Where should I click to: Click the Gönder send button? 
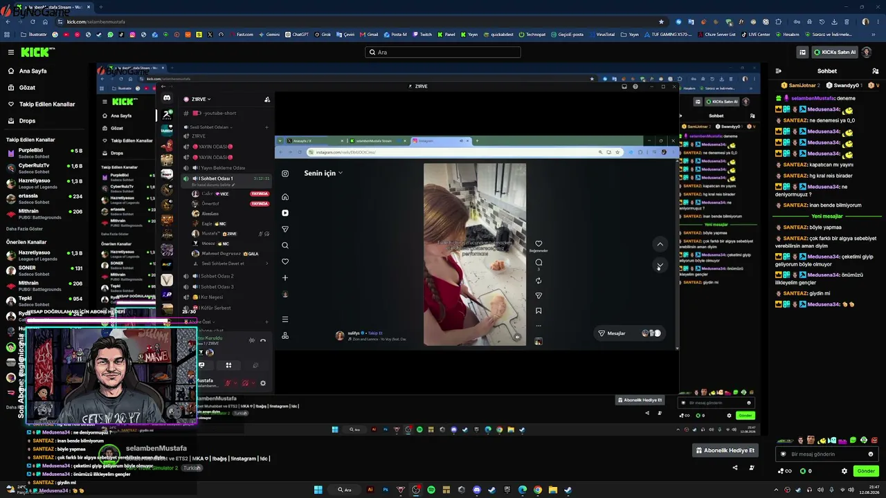(x=866, y=471)
